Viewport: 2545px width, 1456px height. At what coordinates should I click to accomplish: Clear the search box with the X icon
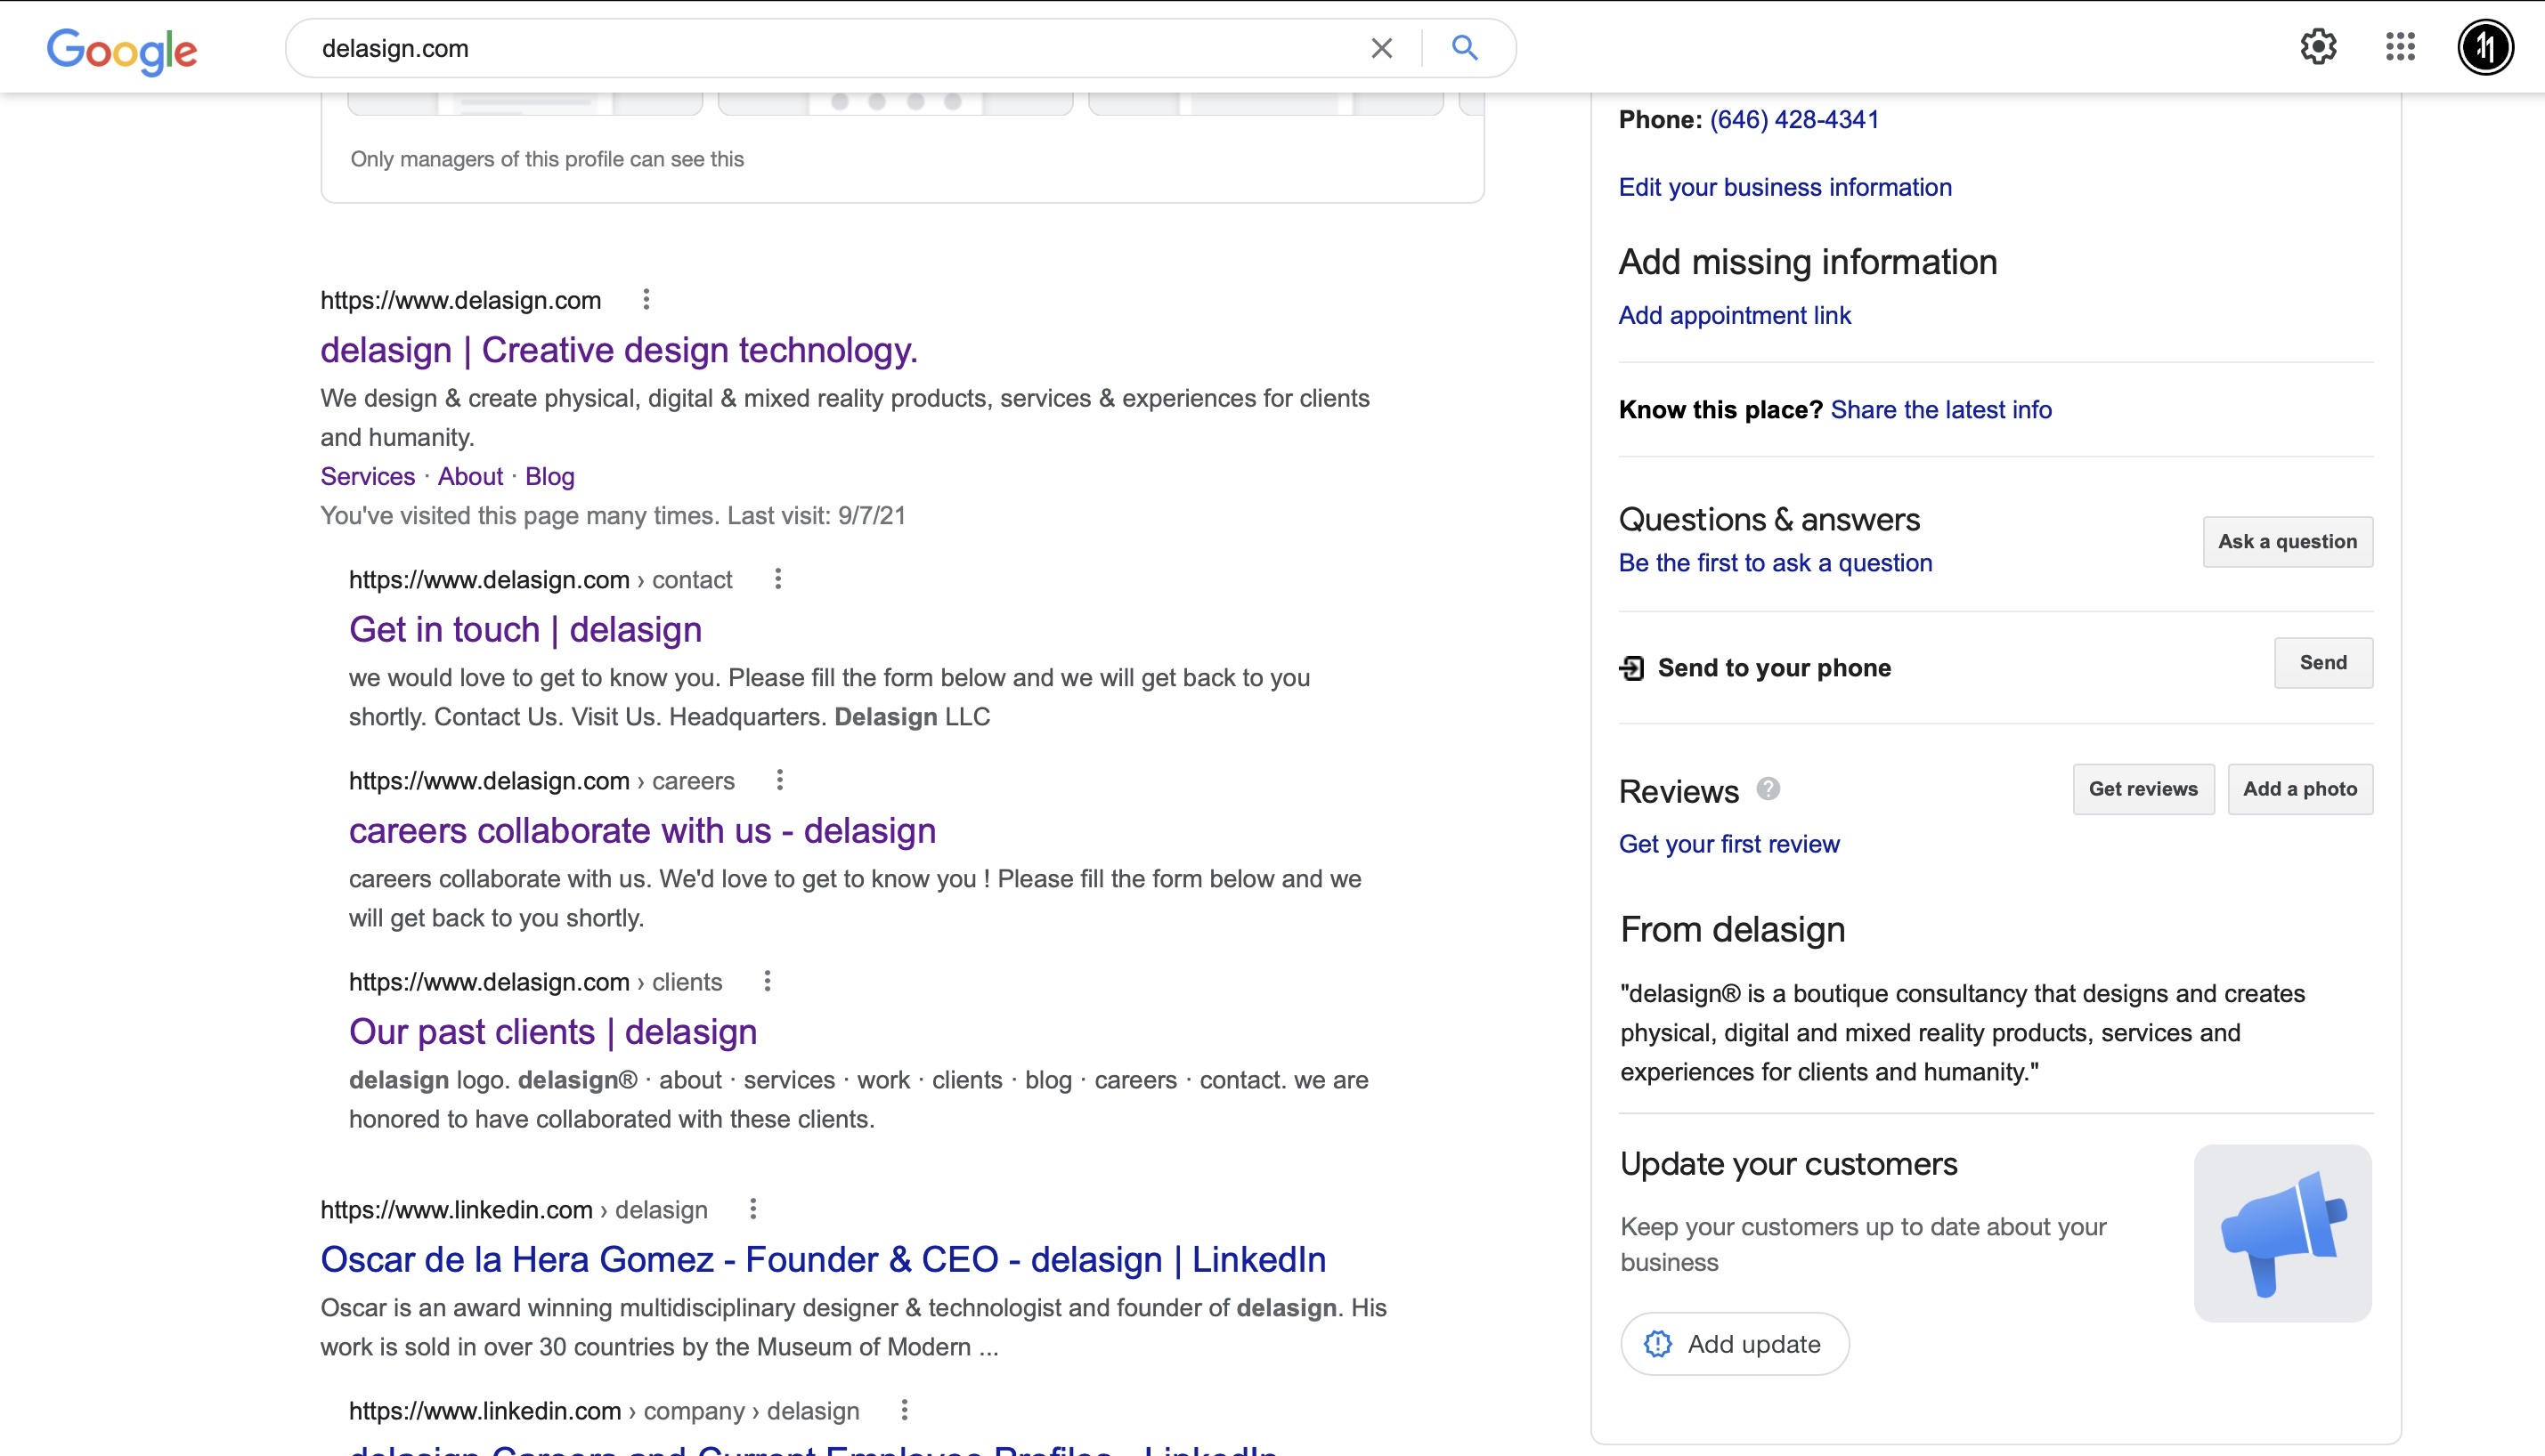(x=1381, y=48)
